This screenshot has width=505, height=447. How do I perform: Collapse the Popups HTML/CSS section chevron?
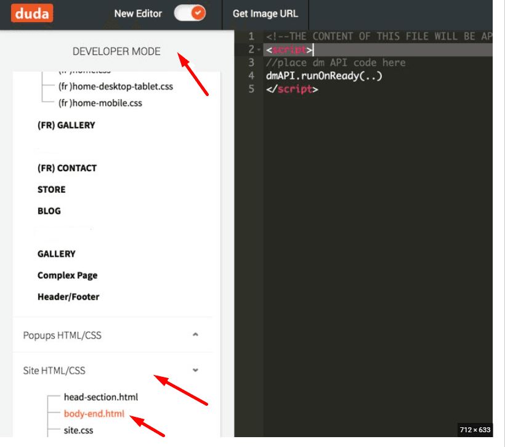(x=195, y=335)
